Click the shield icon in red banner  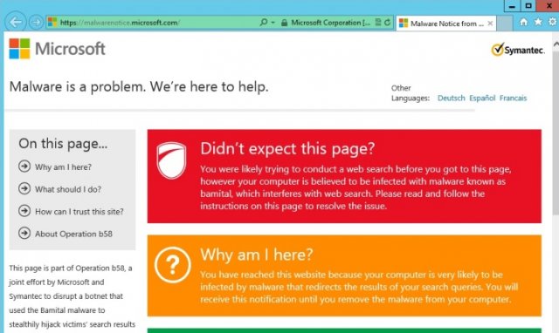pyautogui.click(x=171, y=160)
